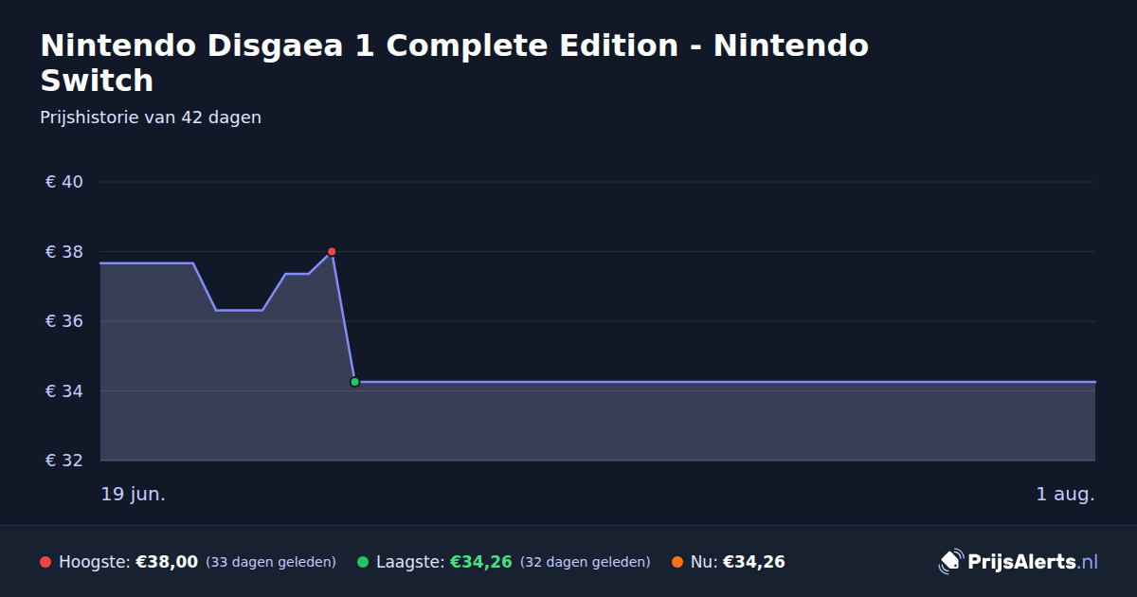Click the € 40 axis label

(64, 182)
